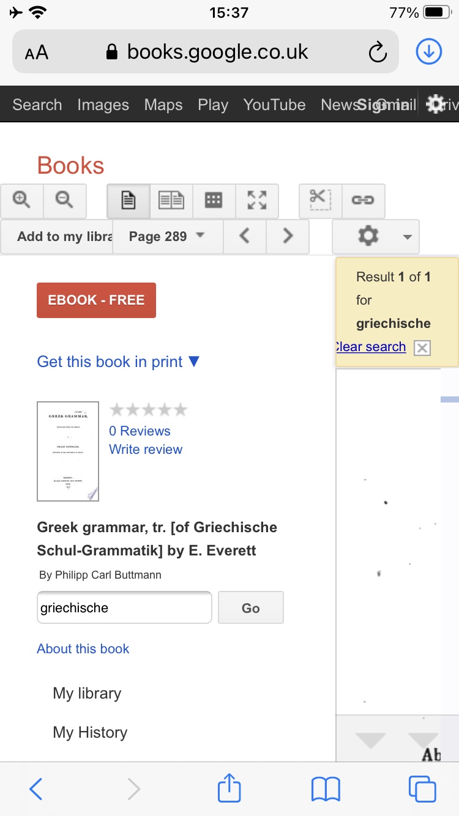Open YouTube in Google top bar
Image resolution: width=459 pixels, height=816 pixels.
(x=274, y=105)
